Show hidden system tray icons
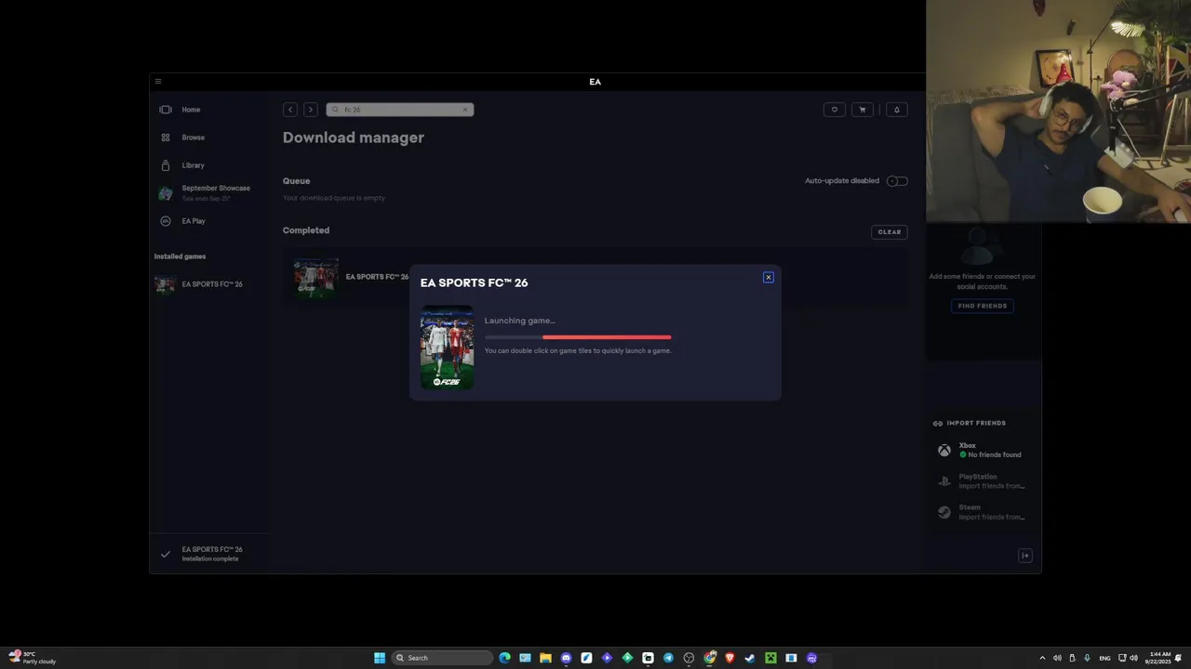The height and width of the screenshot is (669, 1191). tap(1042, 658)
